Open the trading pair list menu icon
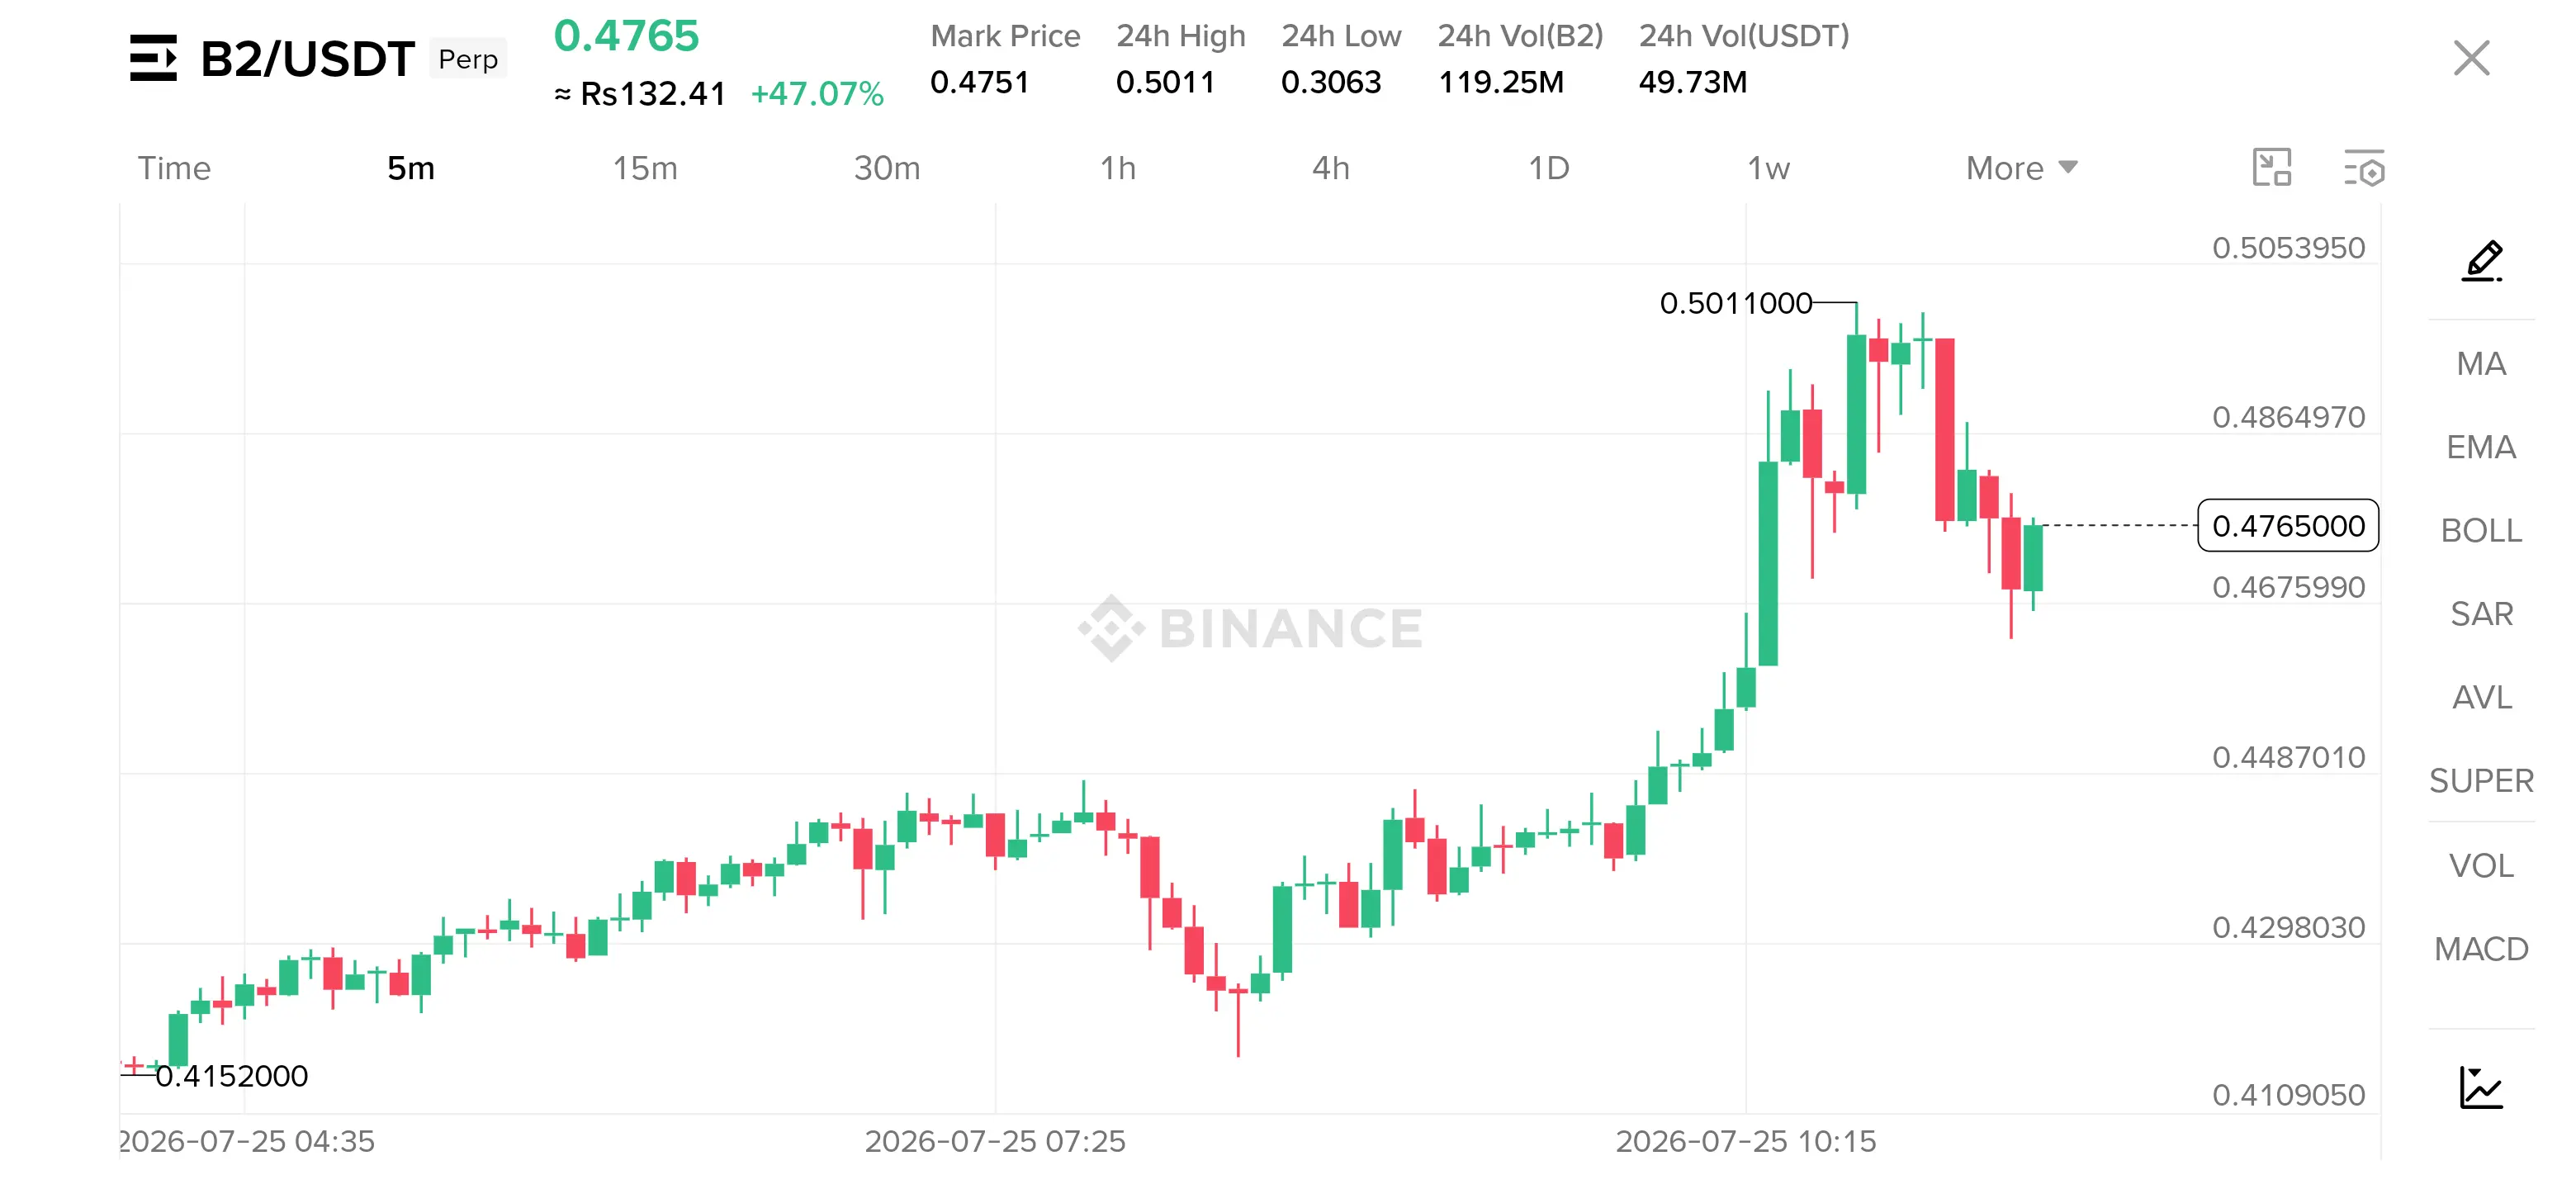The height and width of the screenshot is (1189, 2576). pyautogui.click(x=153, y=58)
